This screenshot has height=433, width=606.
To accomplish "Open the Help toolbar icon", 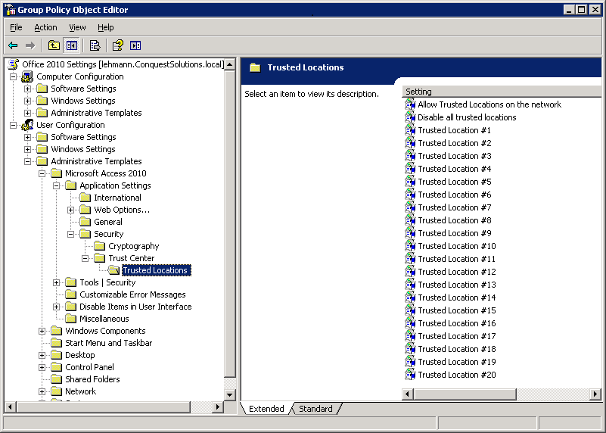I will [118, 45].
